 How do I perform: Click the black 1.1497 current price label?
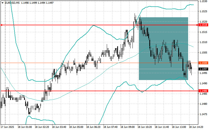click(x=203, y=69)
